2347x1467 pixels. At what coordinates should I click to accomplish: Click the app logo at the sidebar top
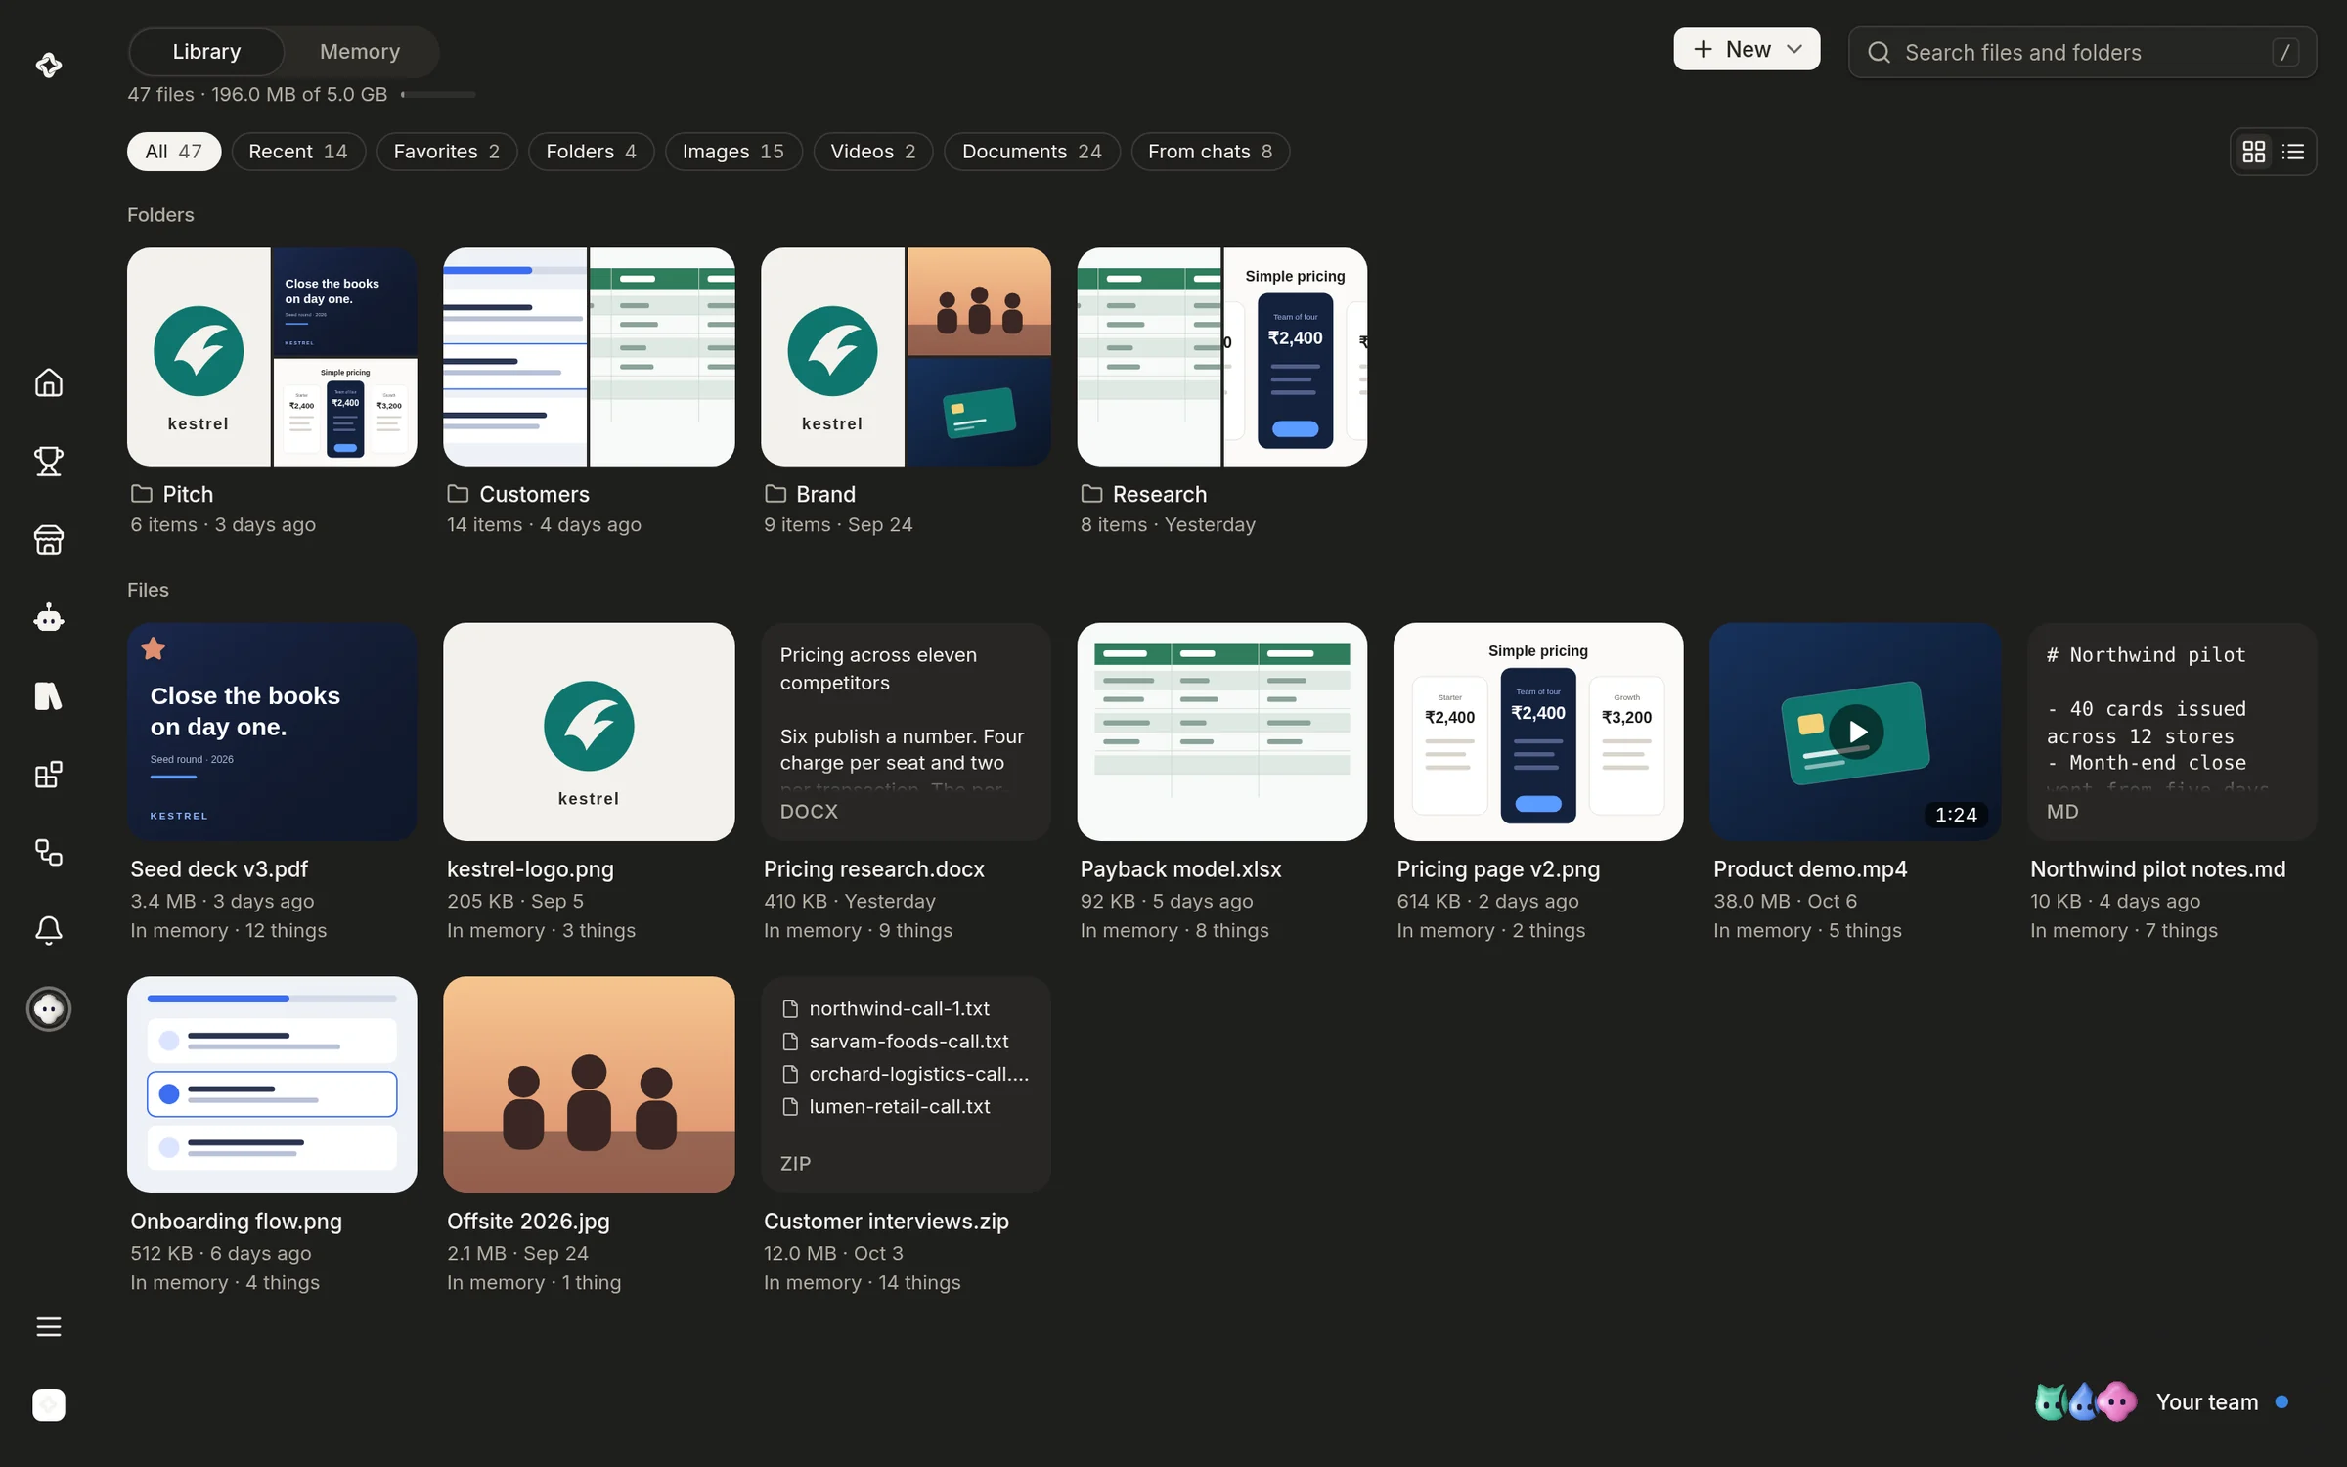[49, 65]
